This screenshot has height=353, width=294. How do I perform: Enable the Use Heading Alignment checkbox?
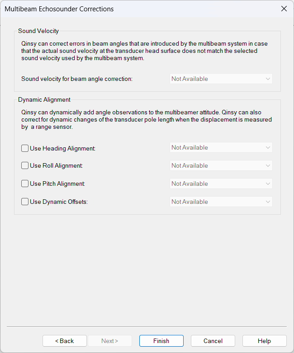click(25, 148)
